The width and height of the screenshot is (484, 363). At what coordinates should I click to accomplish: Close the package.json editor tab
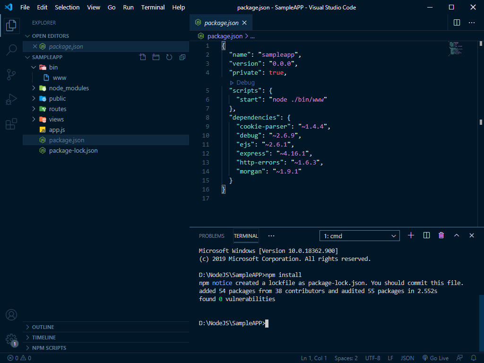(244, 23)
